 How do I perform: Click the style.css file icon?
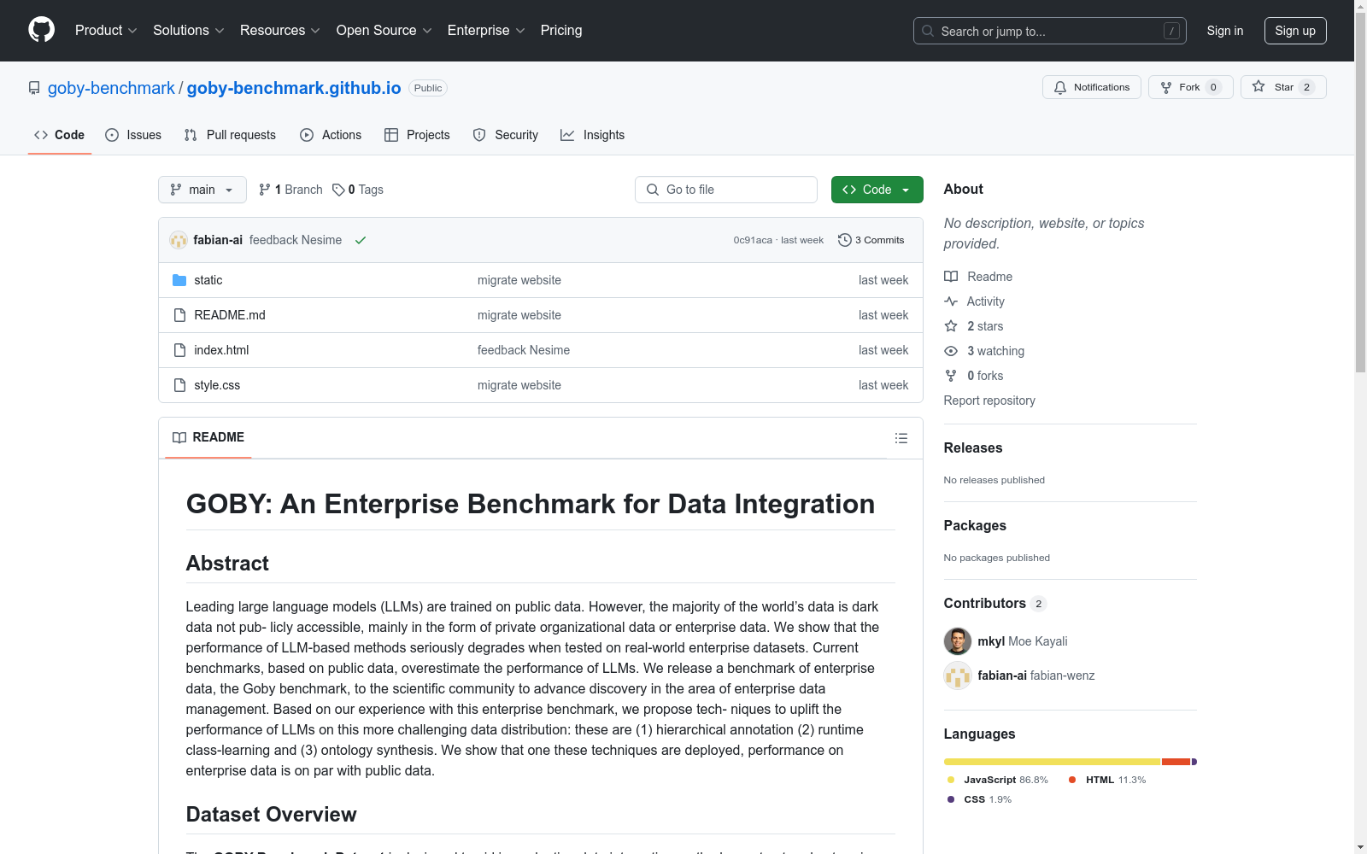(179, 385)
